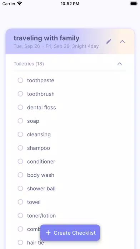Click the pencil edit icon
Screen dimensions: 140x249
[109, 41]
